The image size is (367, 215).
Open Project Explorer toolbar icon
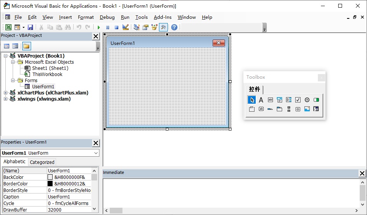click(x=136, y=27)
